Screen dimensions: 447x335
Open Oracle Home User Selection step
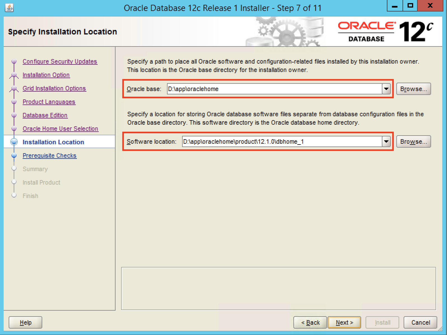point(60,129)
